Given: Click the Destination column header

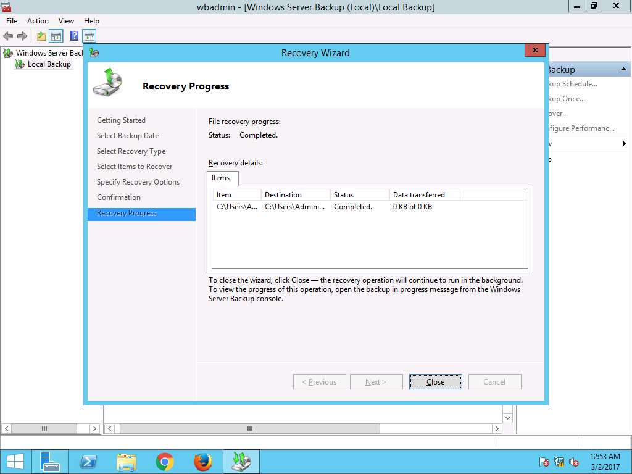Looking at the screenshot, I should click(296, 194).
